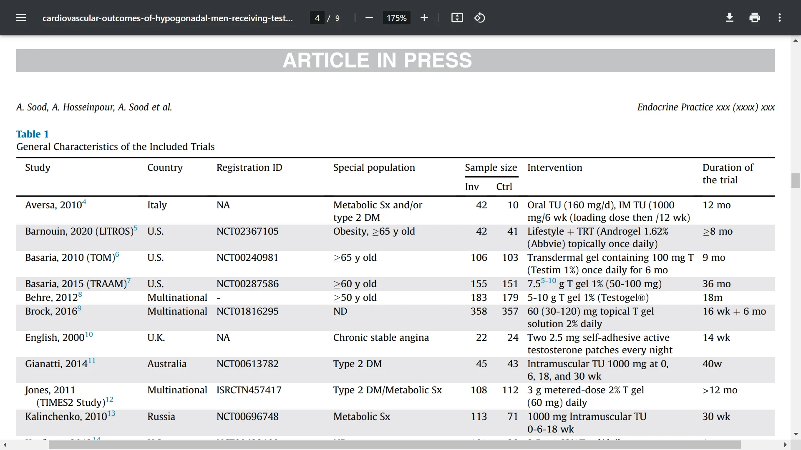Click the page number field showing 4
Viewport: 801px width, 450px height.
tap(317, 18)
